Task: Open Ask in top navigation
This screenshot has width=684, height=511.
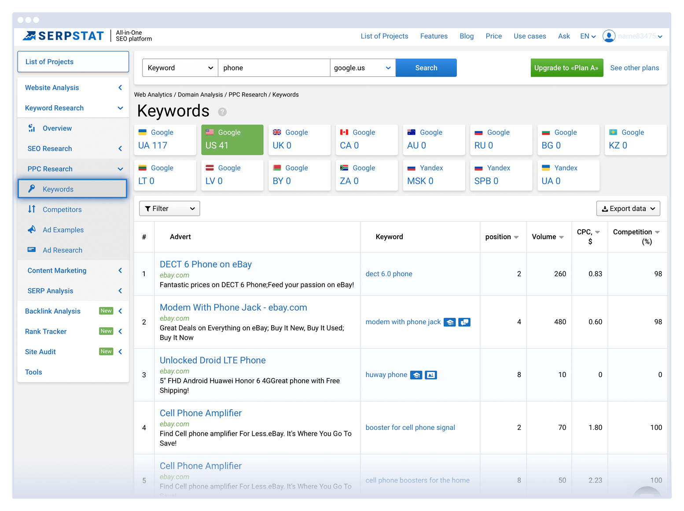Action: (x=564, y=36)
